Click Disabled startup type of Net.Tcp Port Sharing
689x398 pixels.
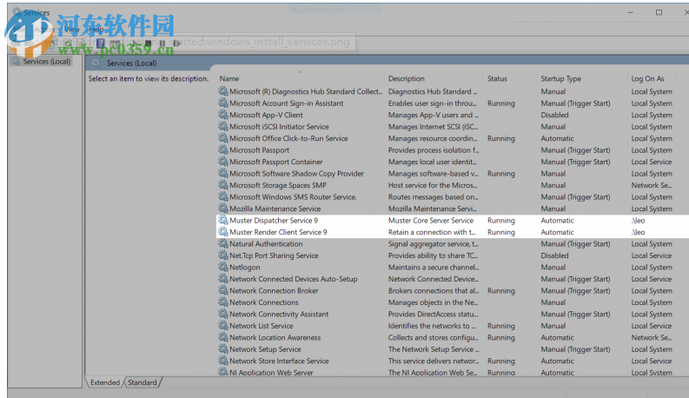pyautogui.click(x=554, y=255)
